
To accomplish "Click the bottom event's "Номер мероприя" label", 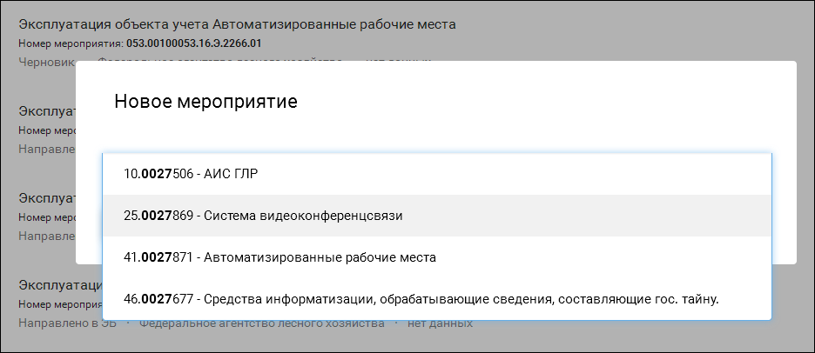I will [x=60, y=304].
